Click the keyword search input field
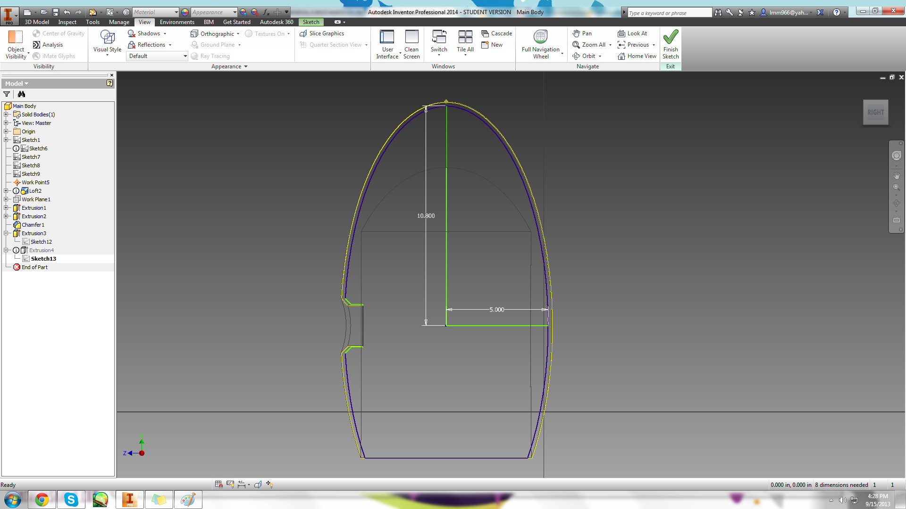Screen dimensions: 906x509 pyautogui.click(x=669, y=13)
